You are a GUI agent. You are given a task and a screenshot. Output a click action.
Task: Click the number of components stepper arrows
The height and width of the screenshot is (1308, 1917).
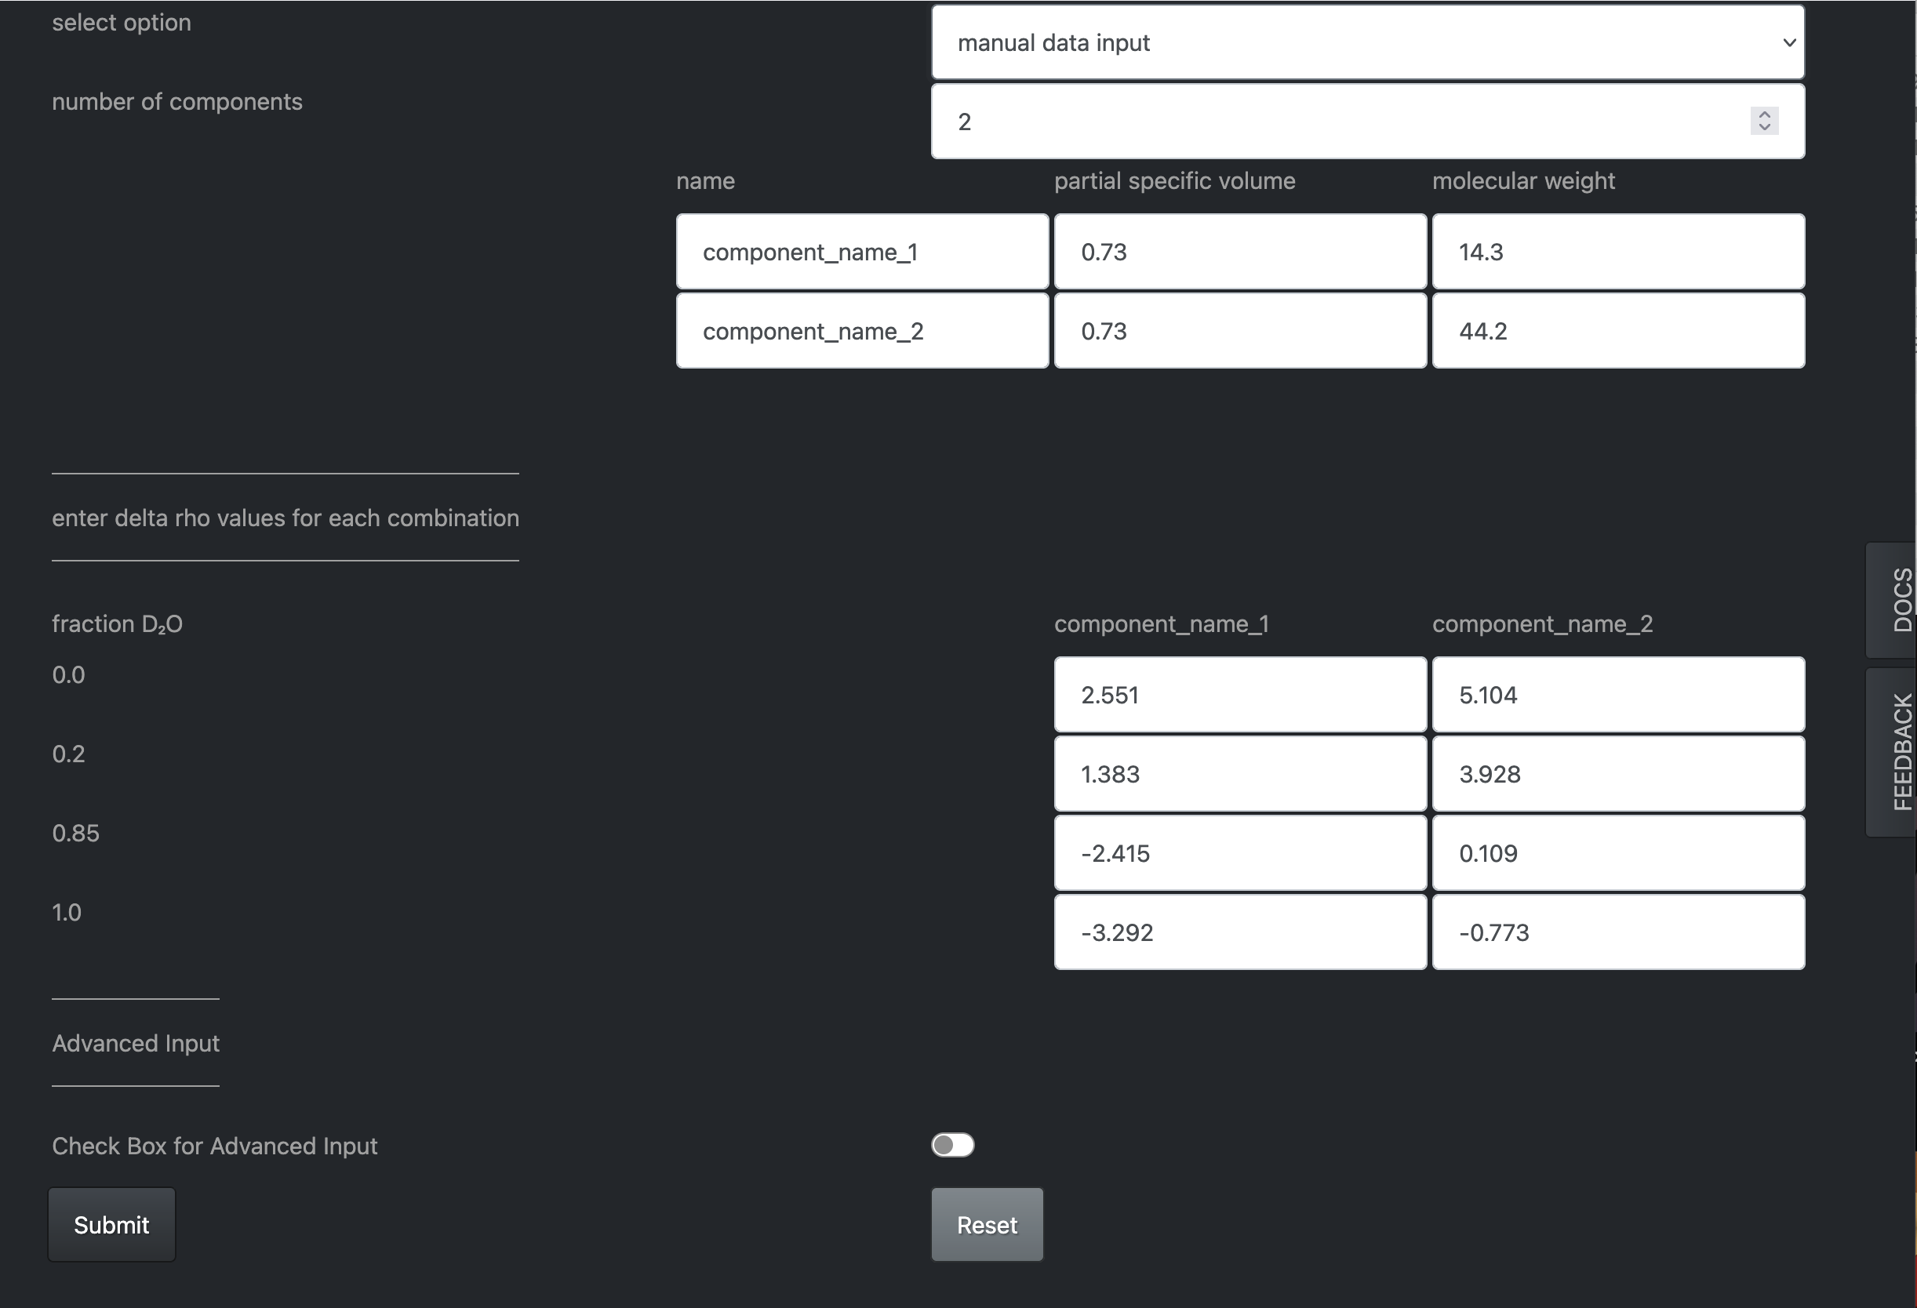tap(1764, 122)
